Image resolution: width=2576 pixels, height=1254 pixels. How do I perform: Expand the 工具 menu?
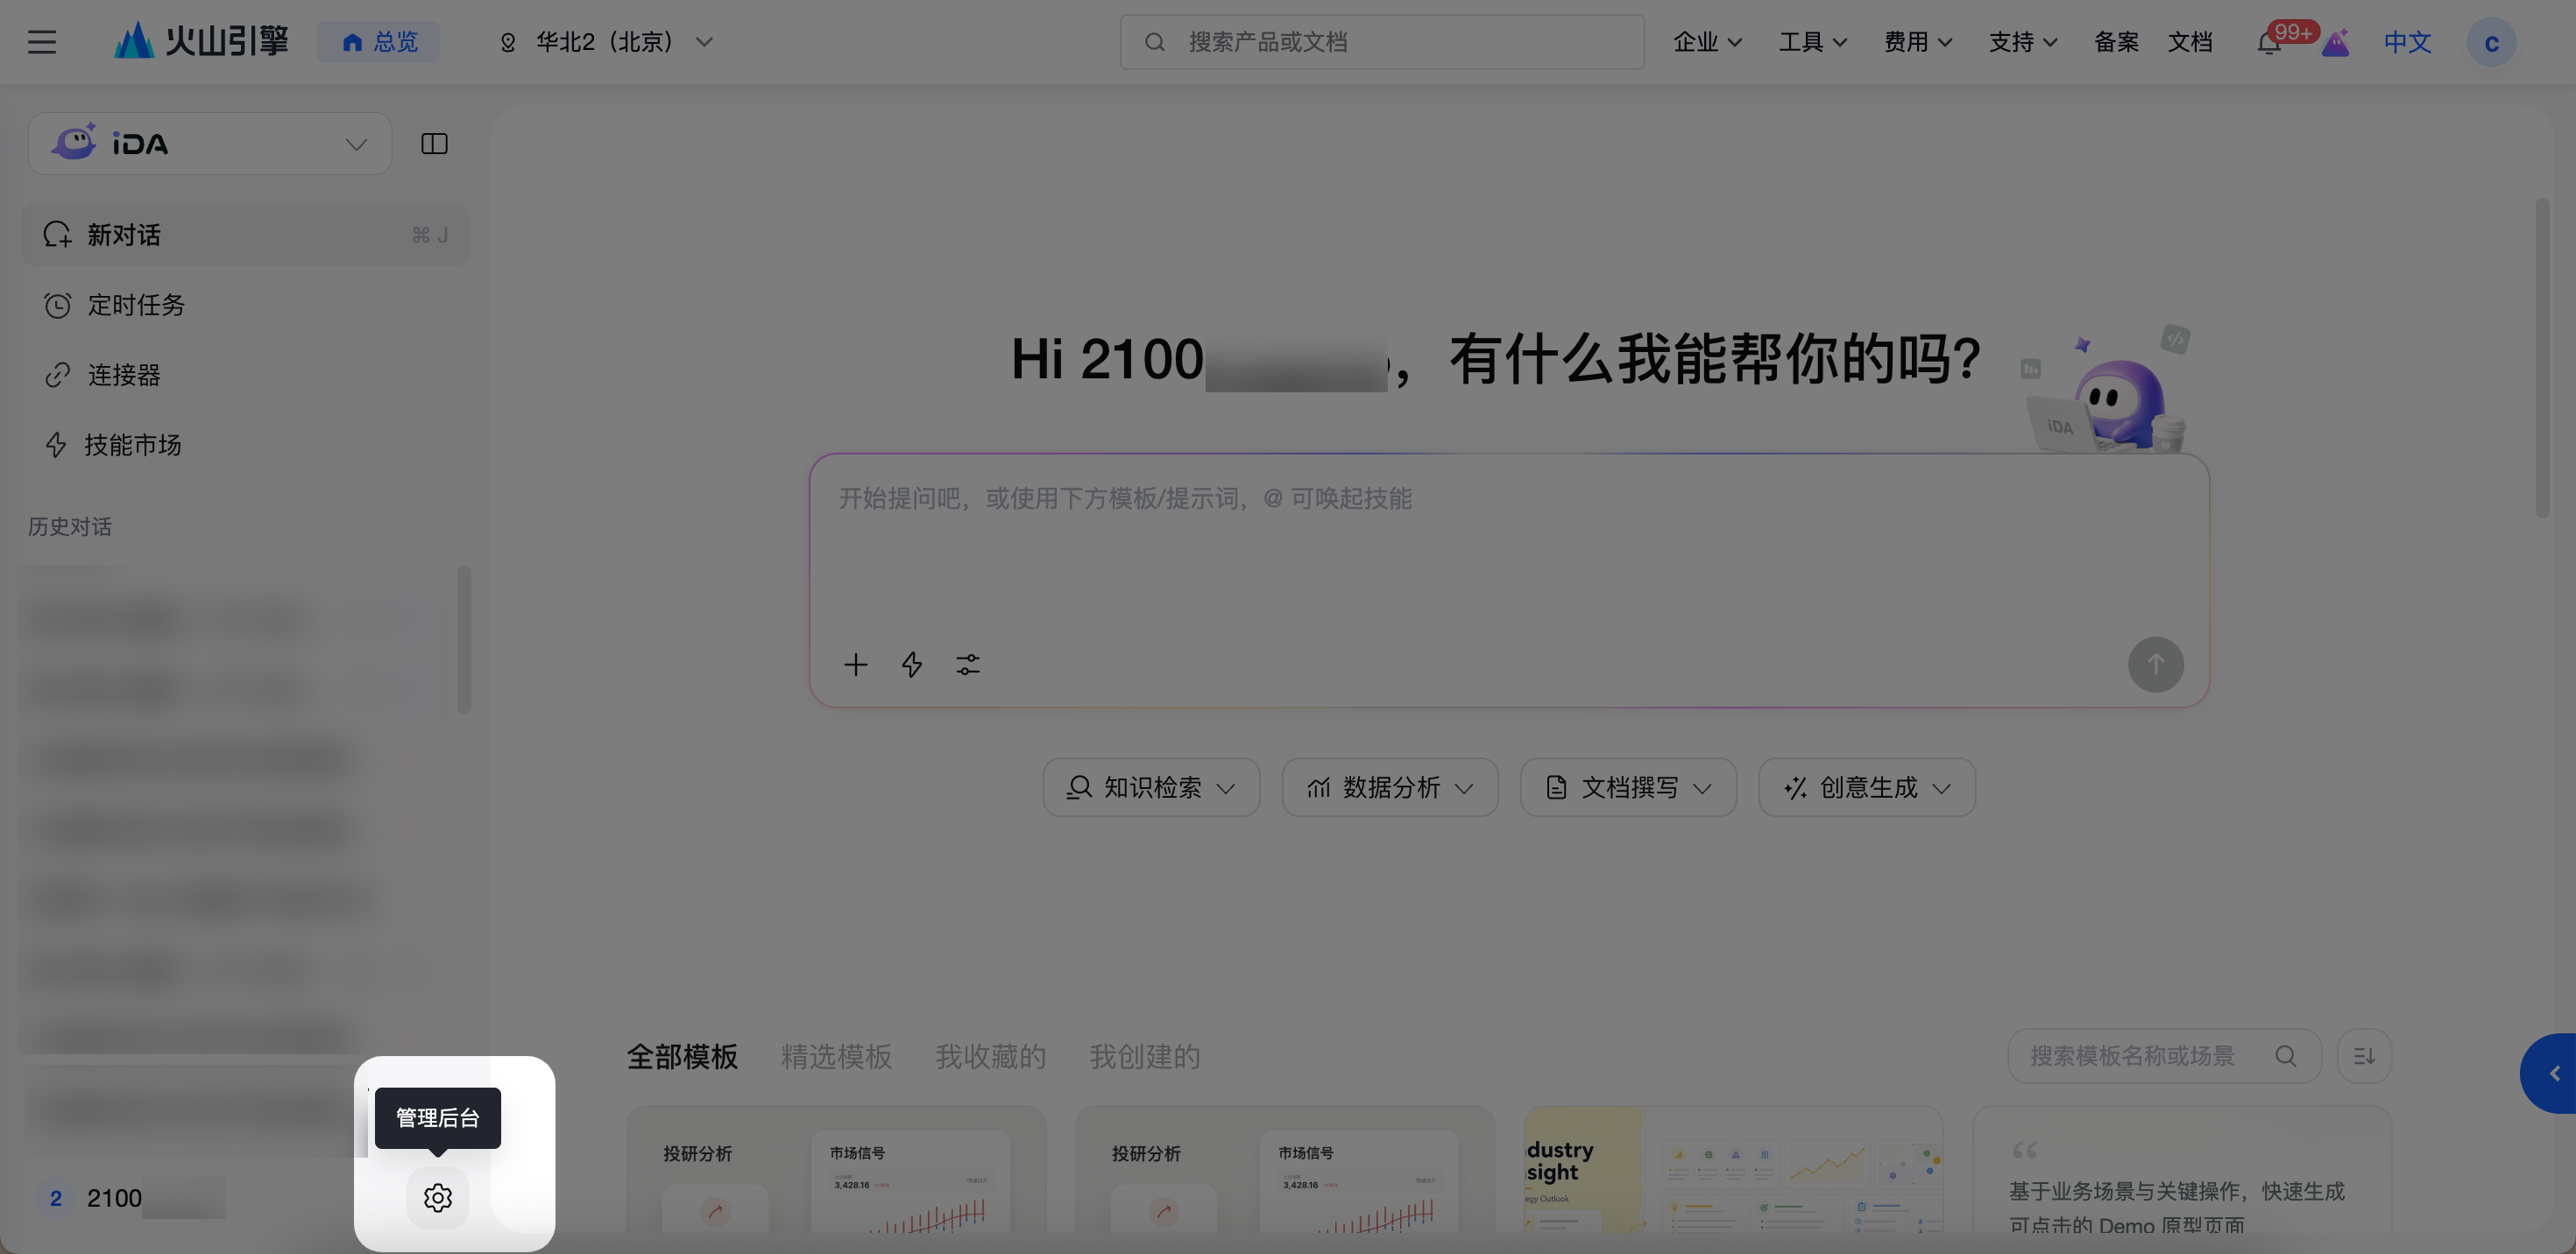[1812, 42]
